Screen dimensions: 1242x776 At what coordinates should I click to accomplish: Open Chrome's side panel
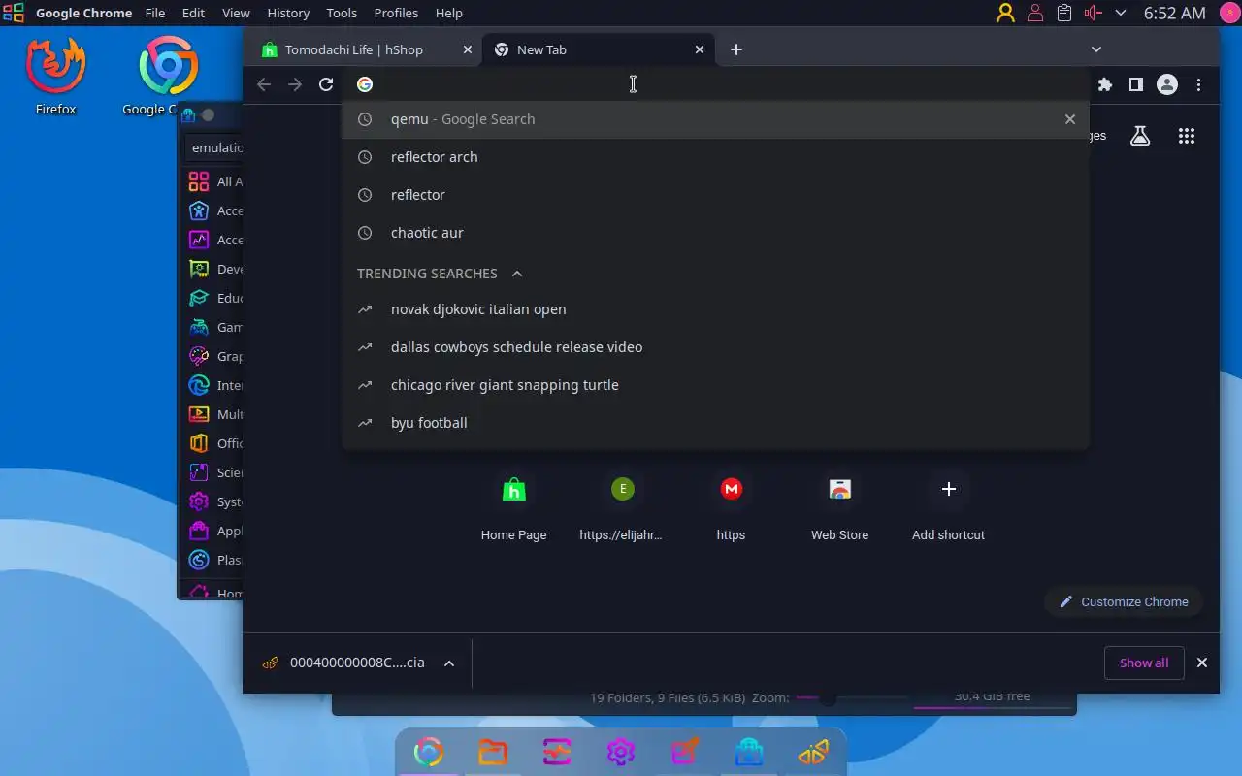pos(1135,84)
